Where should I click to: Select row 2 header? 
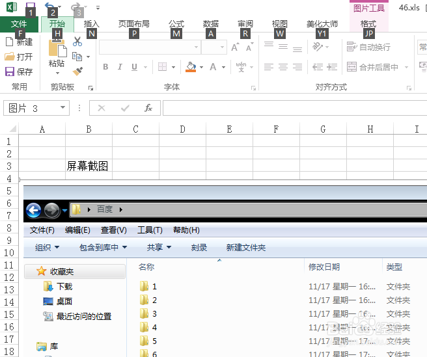click(x=9, y=153)
